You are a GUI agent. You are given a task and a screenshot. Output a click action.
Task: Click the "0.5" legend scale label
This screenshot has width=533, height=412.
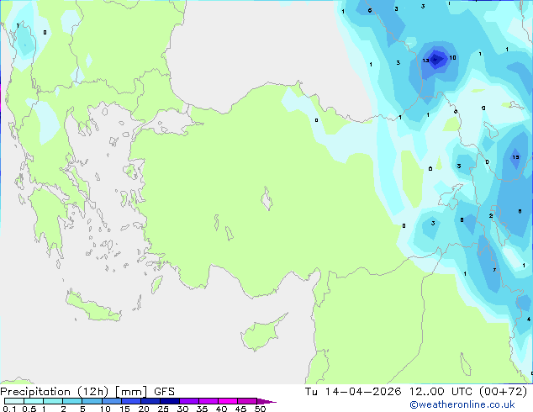coord(29,409)
